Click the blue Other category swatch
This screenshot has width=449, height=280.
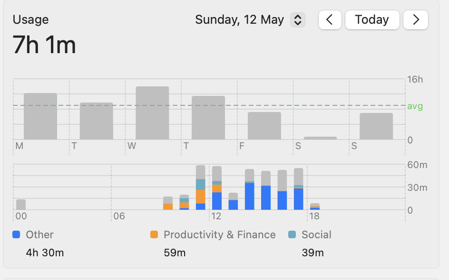pos(17,234)
